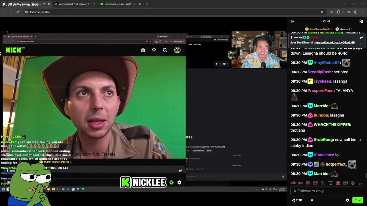Click username notperfect in chat
Viewport: 367px width, 206px height.
coord(336,165)
